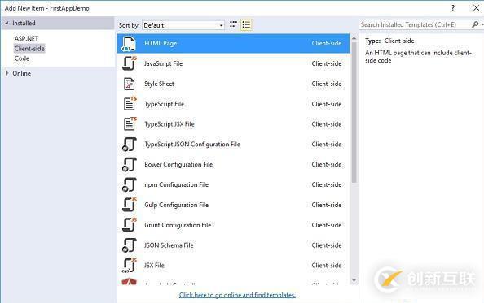The width and height of the screenshot is (484, 303).
Task: Expand the Online tree node
Action: click(7, 73)
